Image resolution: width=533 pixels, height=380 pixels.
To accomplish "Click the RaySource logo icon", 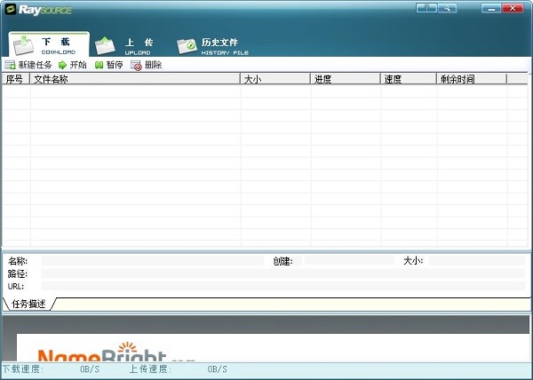I will (x=11, y=9).
